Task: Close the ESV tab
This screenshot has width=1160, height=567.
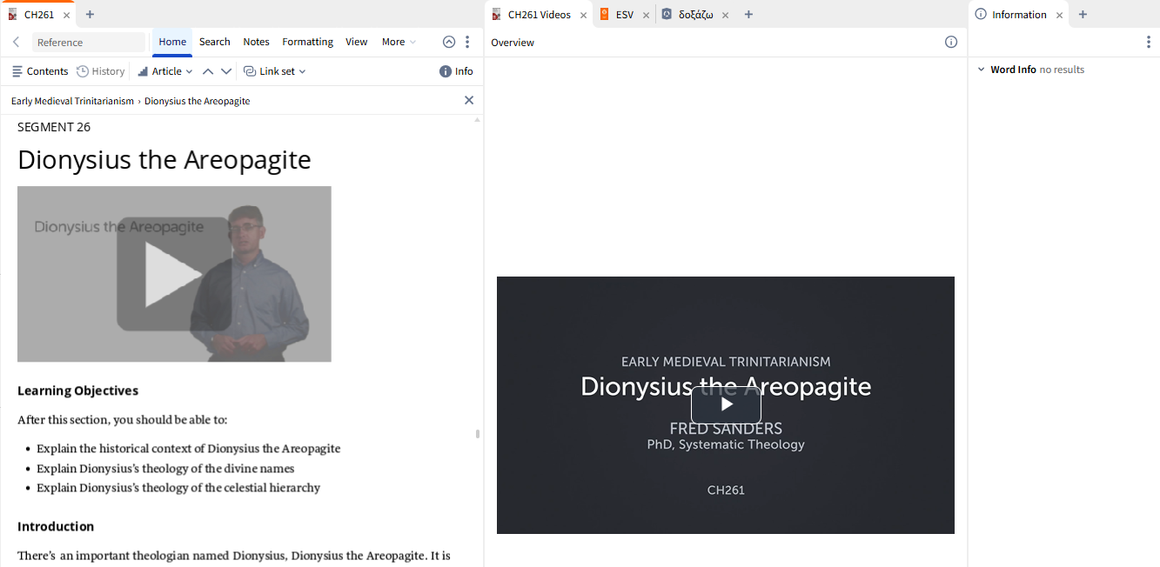Action: point(646,15)
